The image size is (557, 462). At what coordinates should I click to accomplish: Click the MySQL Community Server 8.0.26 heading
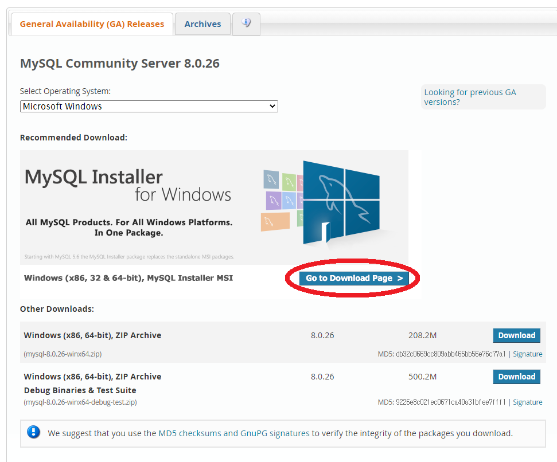[x=120, y=63]
